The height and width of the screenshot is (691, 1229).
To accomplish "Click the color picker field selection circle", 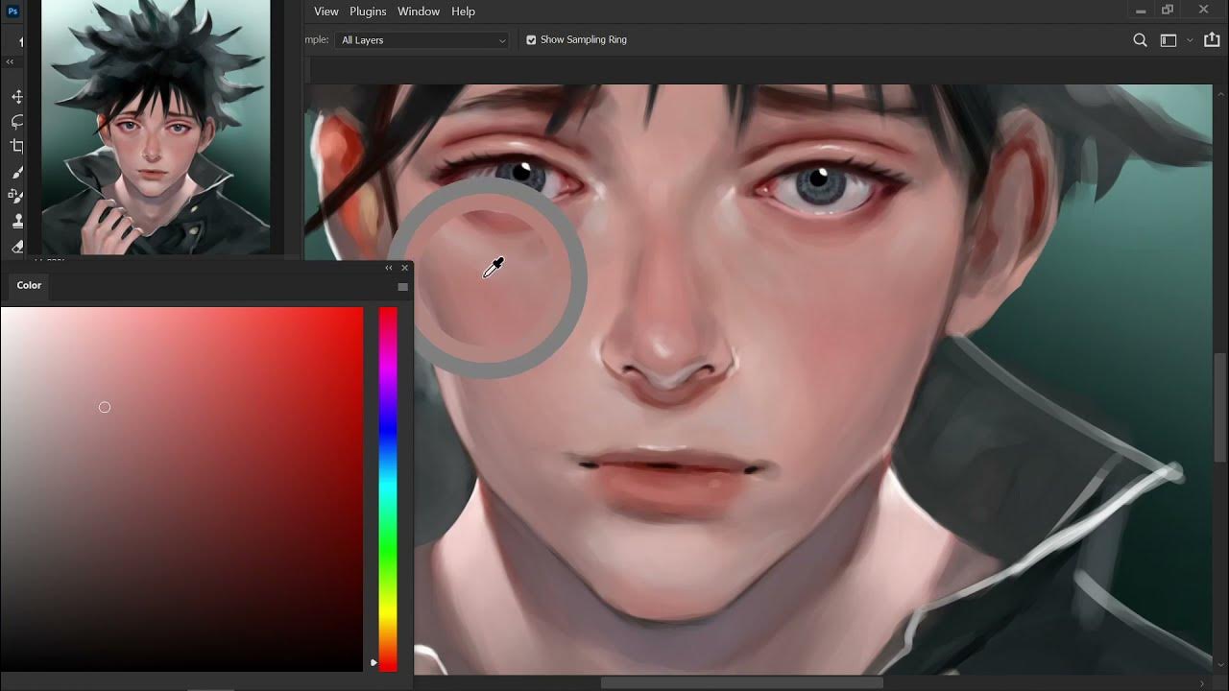I will point(105,407).
